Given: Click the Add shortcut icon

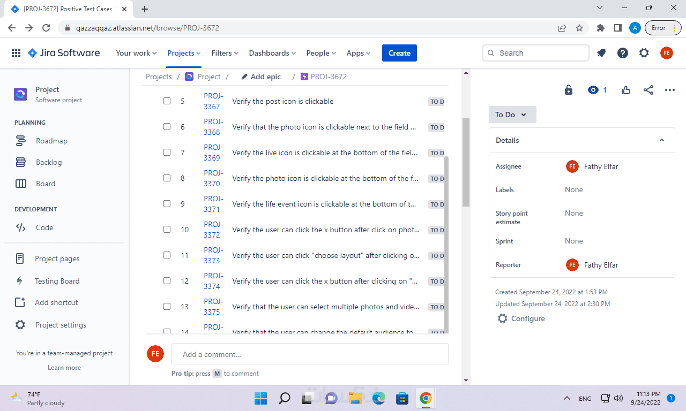Looking at the screenshot, I should (x=20, y=302).
